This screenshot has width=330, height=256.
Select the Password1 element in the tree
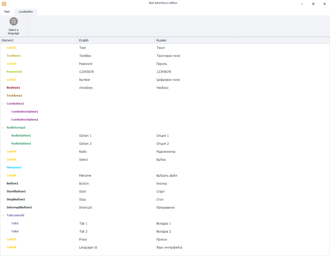14,72
